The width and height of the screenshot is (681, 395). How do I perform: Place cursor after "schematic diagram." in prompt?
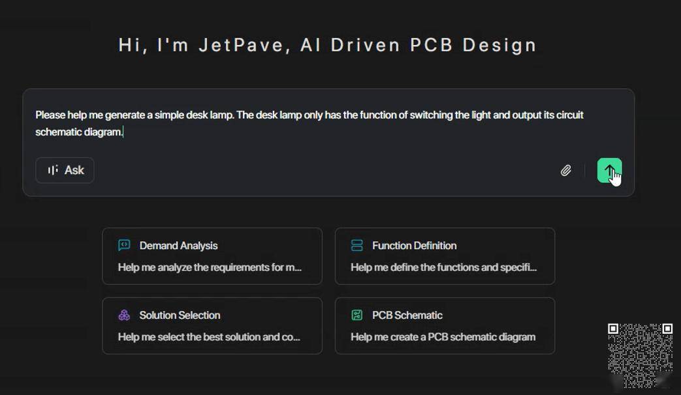123,132
